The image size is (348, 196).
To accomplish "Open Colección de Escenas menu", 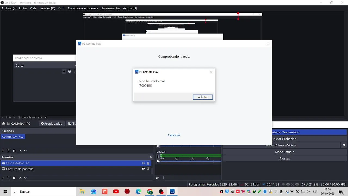I will tap(83, 8).
